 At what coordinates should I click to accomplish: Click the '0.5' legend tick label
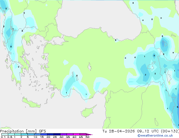[x=10, y=137]
